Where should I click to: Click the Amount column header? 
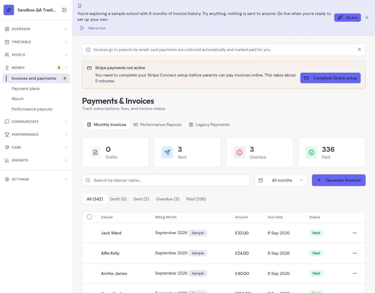point(242,217)
